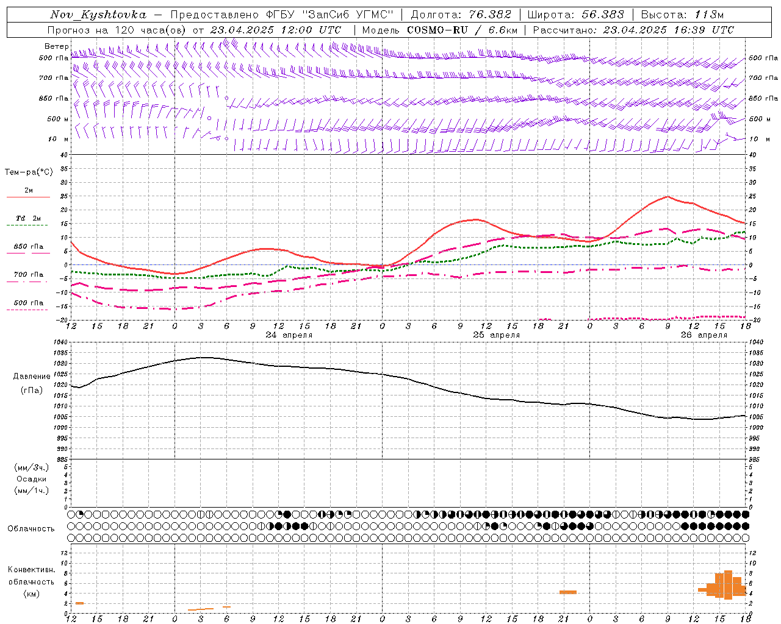Click the longitude value Долгота: 76.382
The width and height of the screenshot is (781, 624).
click(x=461, y=15)
